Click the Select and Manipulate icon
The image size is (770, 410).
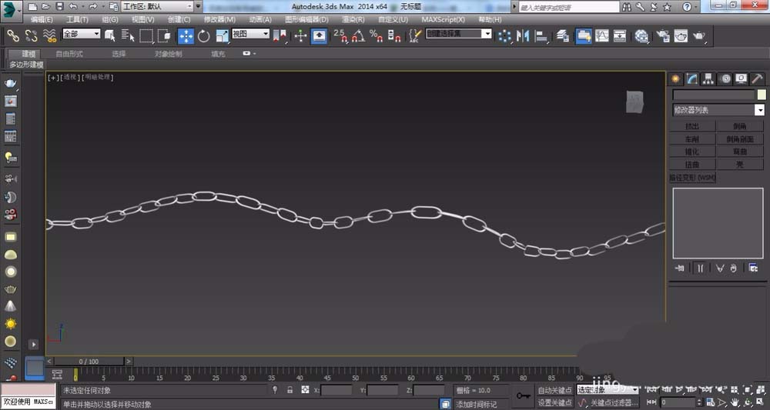[300, 36]
